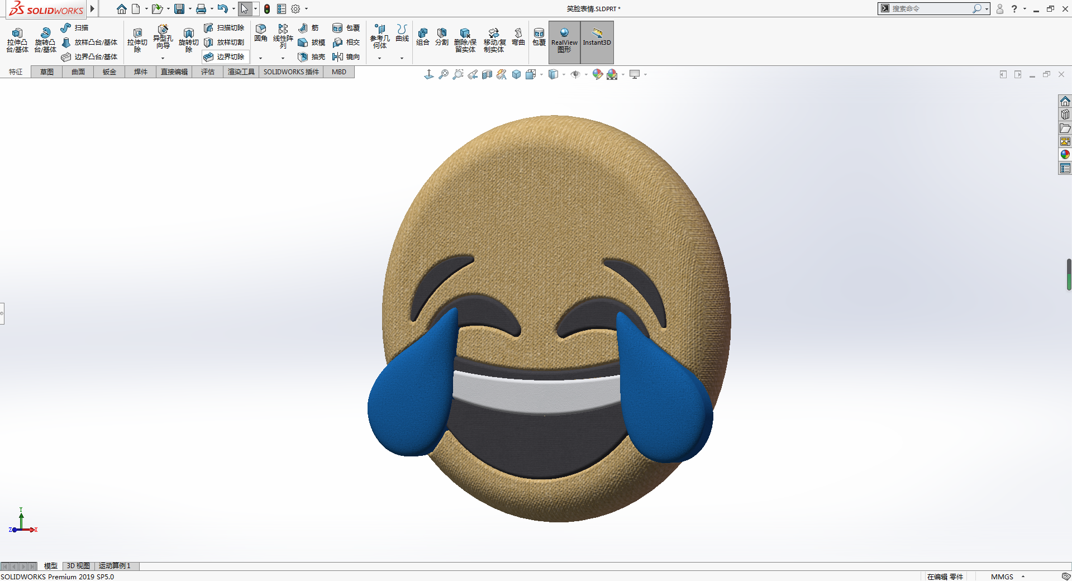Expand the SOLIDWORKS menu arrow
This screenshot has width=1072, height=581.
click(x=92, y=9)
